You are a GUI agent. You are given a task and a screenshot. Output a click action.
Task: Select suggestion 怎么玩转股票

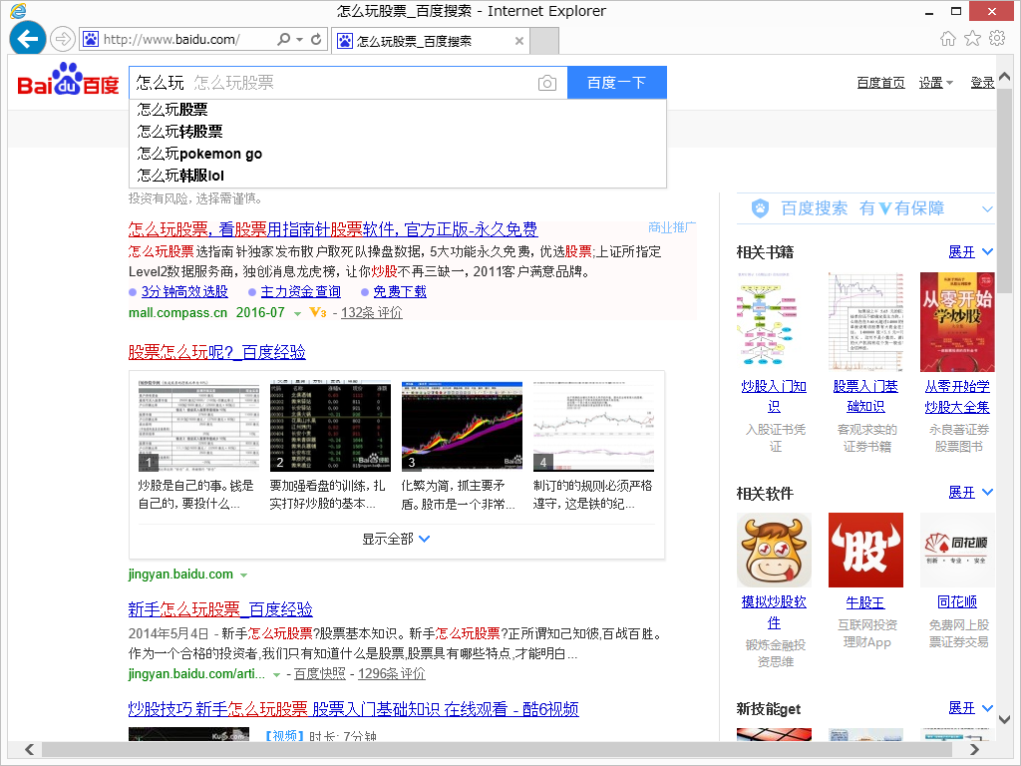pos(397,132)
